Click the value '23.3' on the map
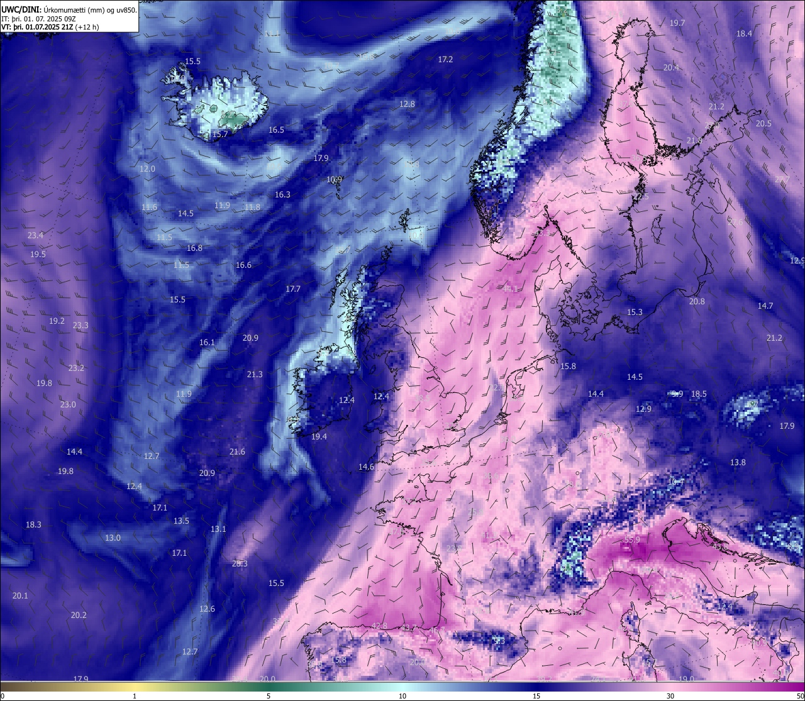Image resolution: width=805 pixels, height=701 pixels. point(80,325)
